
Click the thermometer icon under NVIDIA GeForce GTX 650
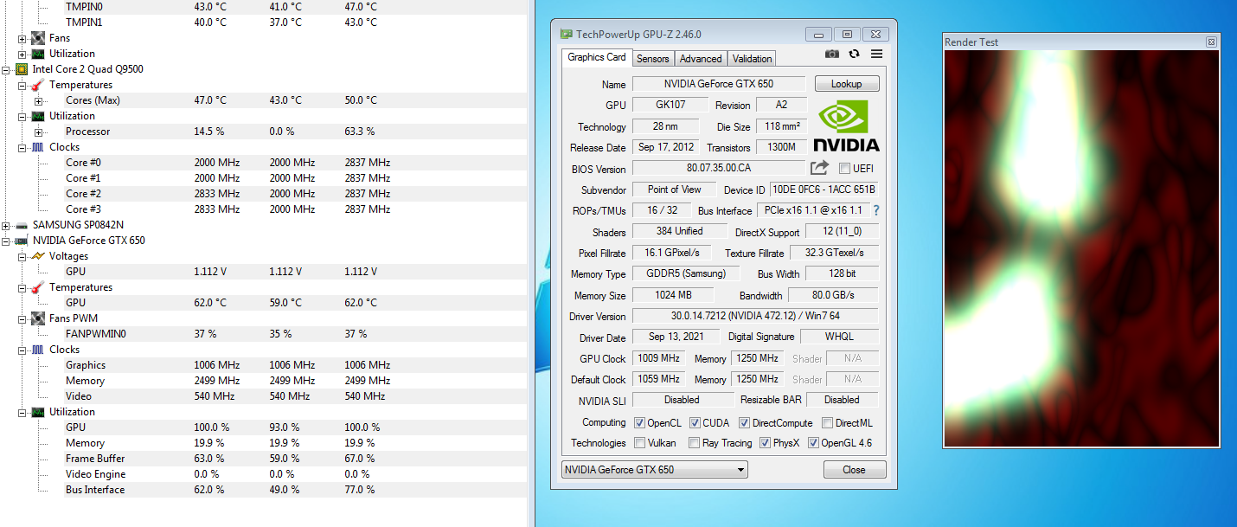point(38,287)
